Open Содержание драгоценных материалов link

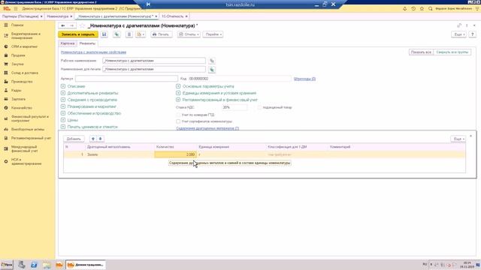(x=207, y=128)
